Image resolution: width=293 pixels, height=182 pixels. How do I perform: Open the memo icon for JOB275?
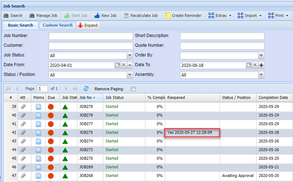[x=38, y=132]
